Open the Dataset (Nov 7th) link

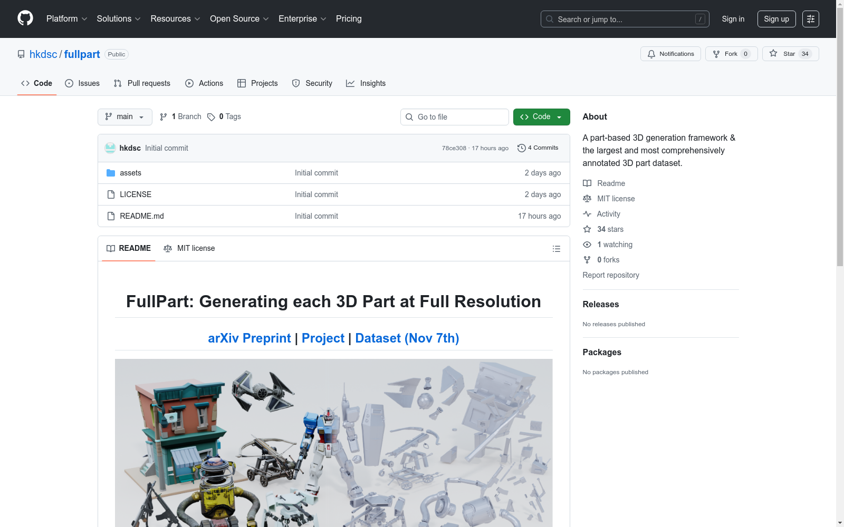click(x=407, y=338)
